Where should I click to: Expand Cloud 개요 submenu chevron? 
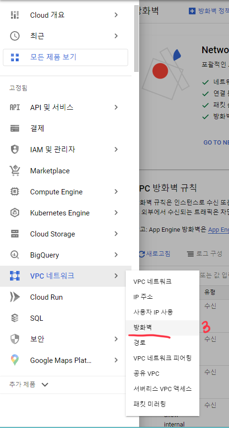tap(116, 15)
